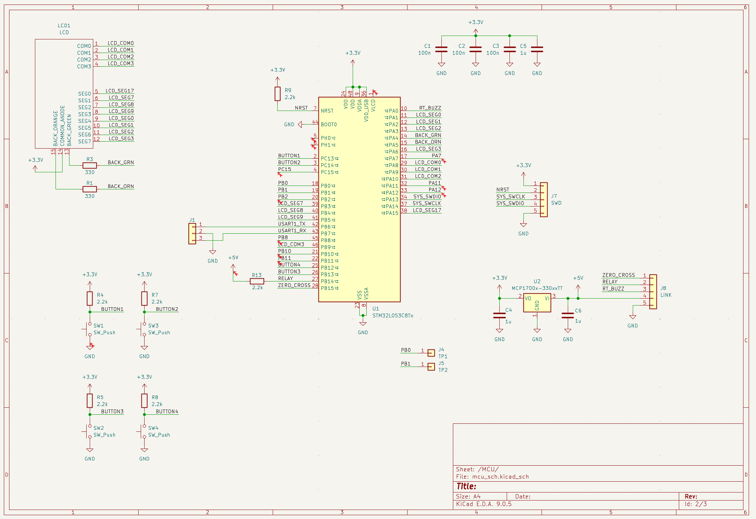
Task: Click the LCD1 display symbol body
Action: [64, 93]
